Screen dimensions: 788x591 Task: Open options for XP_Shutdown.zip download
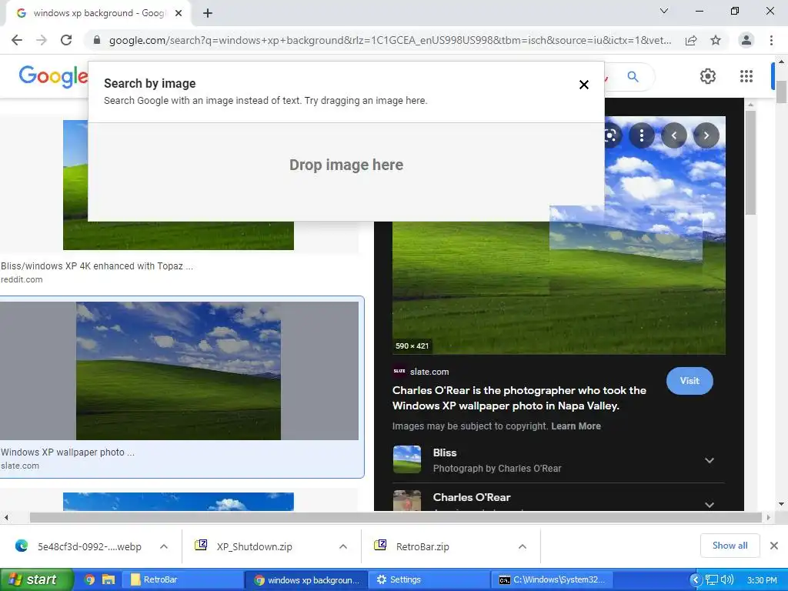click(x=343, y=546)
